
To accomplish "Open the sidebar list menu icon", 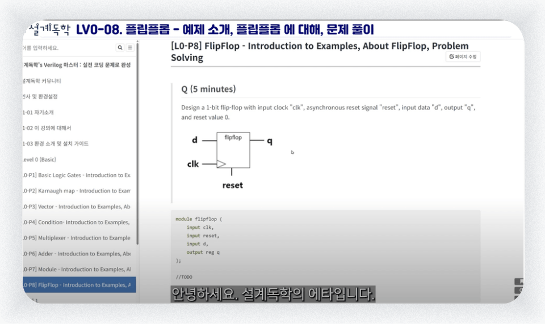I will coord(130,48).
